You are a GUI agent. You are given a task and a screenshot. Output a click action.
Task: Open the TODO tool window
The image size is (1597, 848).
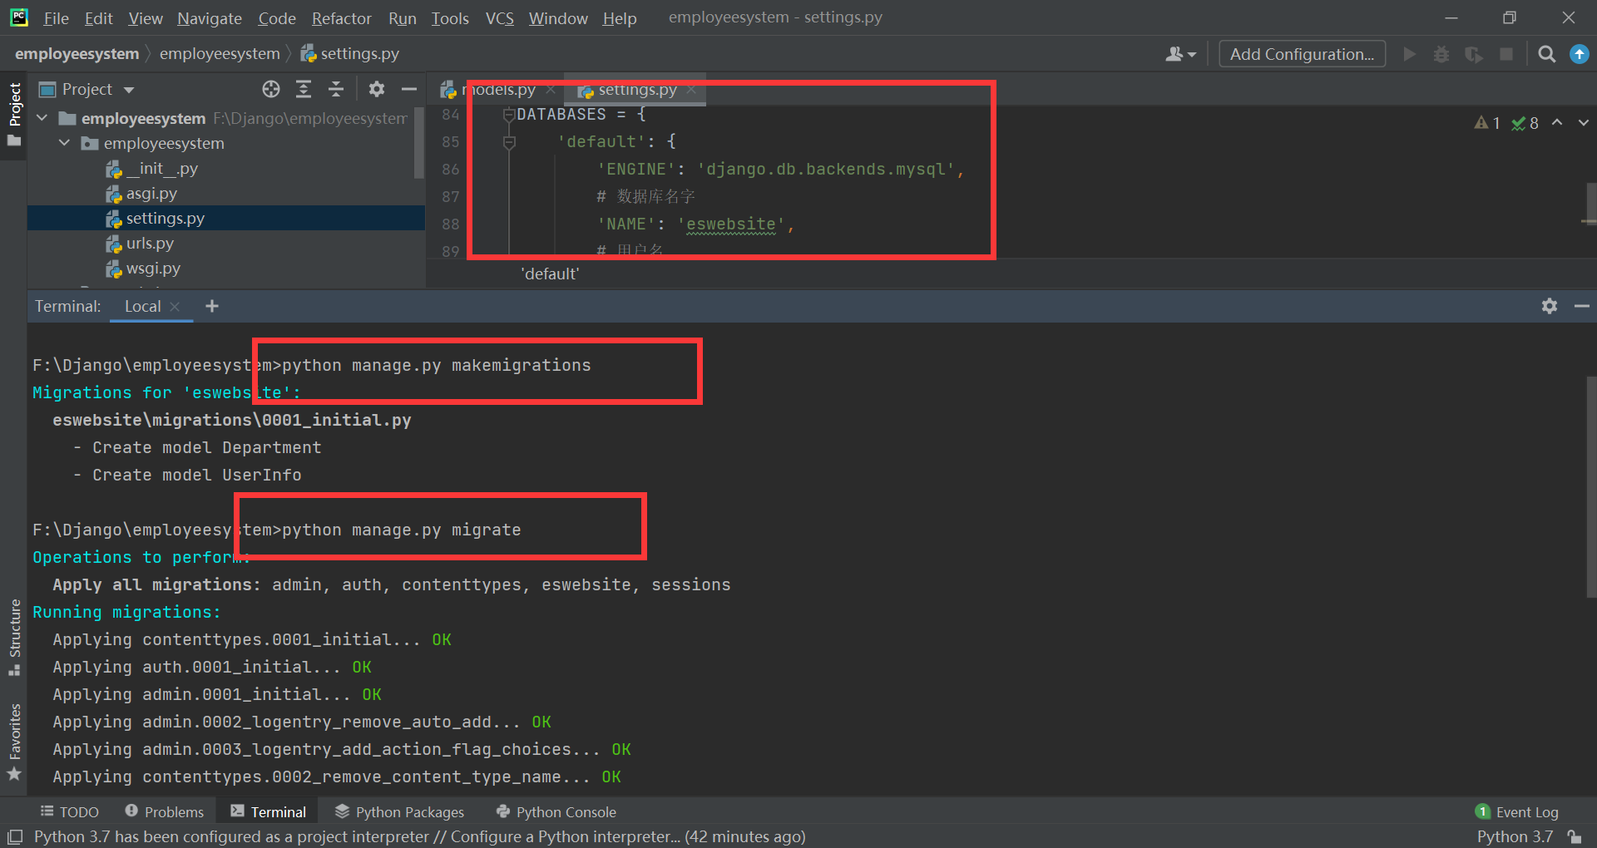coord(70,811)
